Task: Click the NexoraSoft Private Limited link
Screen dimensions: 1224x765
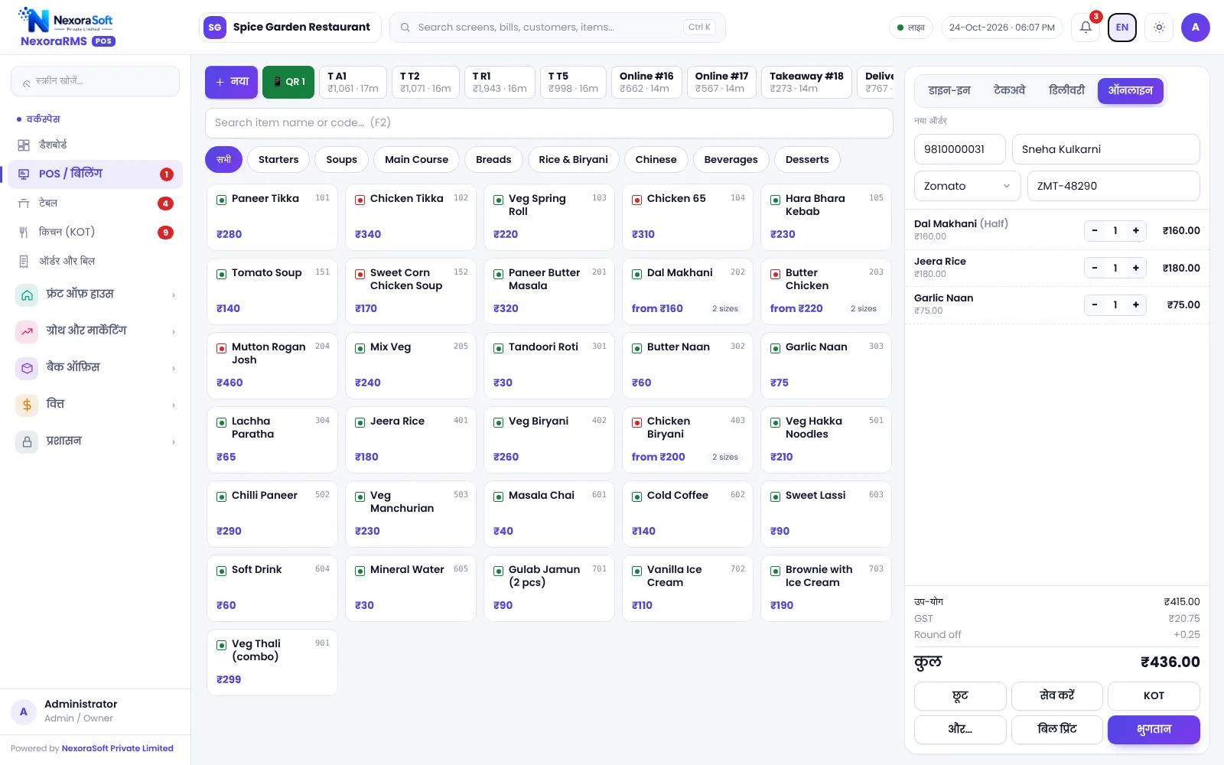Action: (117, 749)
